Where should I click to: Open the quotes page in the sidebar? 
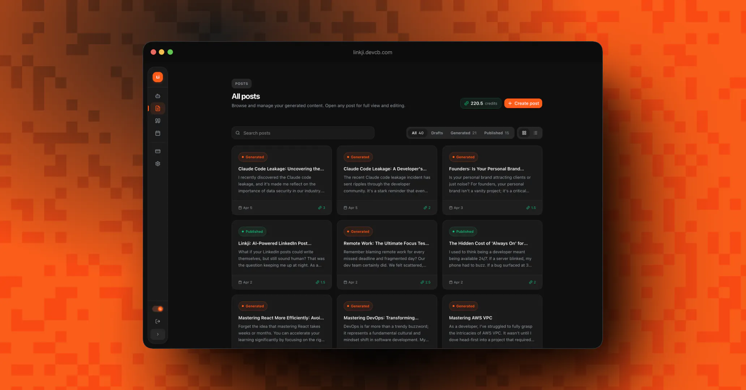158,121
